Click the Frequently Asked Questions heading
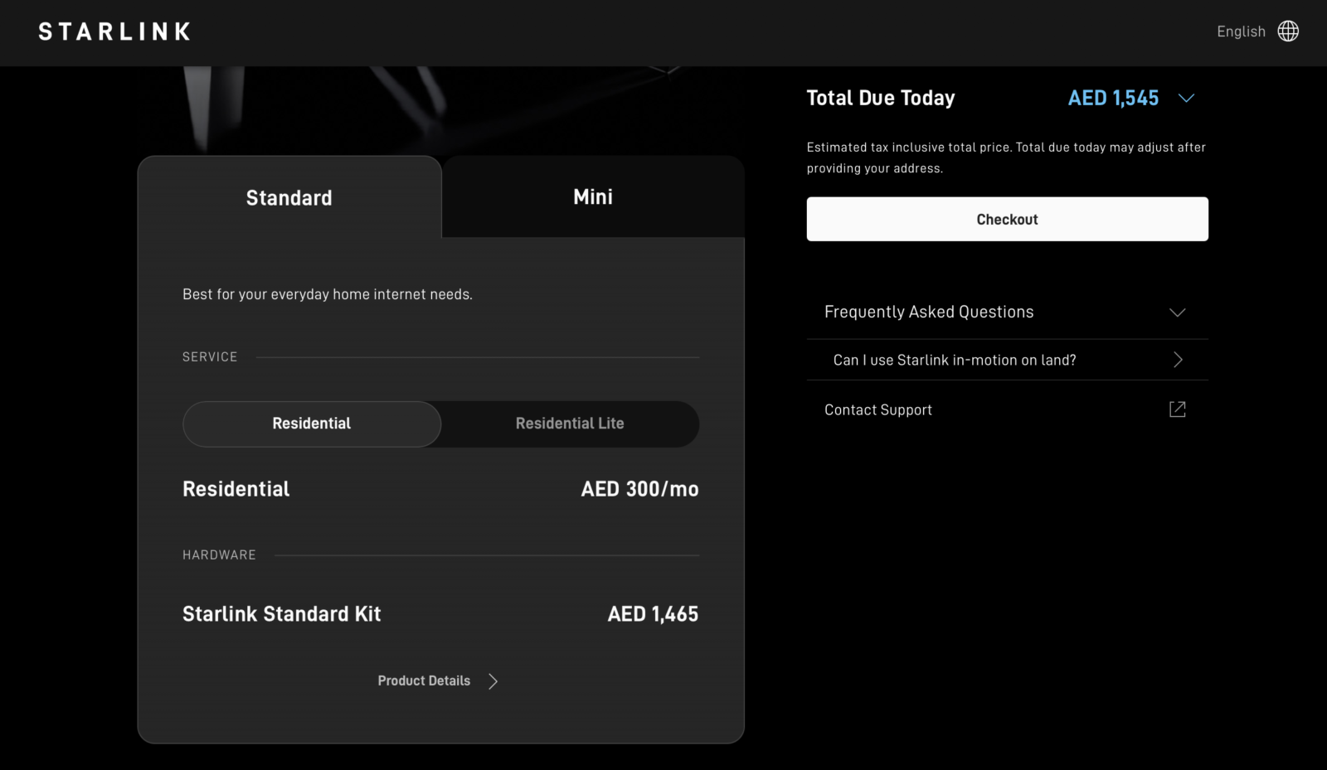Screen dimensions: 1327x770 (x=929, y=312)
